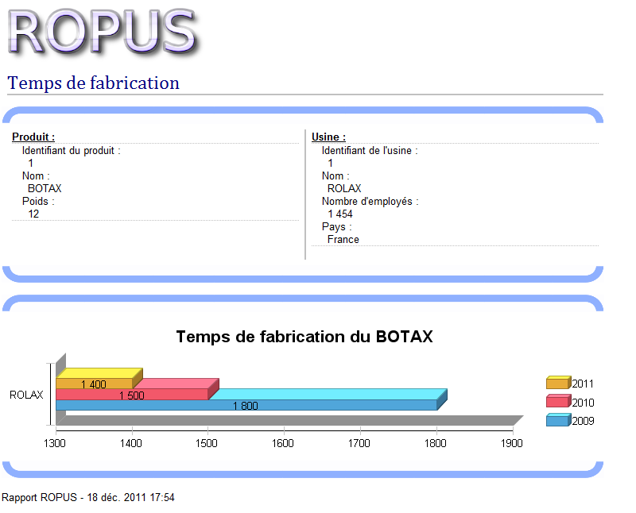Click the chart title 'Temps de fabrication du BOTAX'
Screen dimensions: 636x513
[304, 337]
